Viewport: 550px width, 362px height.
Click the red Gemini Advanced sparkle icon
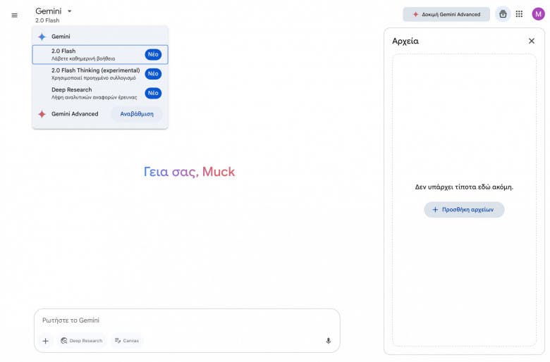[x=42, y=114]
